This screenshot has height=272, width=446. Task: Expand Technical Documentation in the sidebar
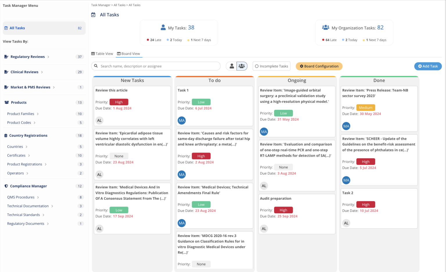click(53, 206)
